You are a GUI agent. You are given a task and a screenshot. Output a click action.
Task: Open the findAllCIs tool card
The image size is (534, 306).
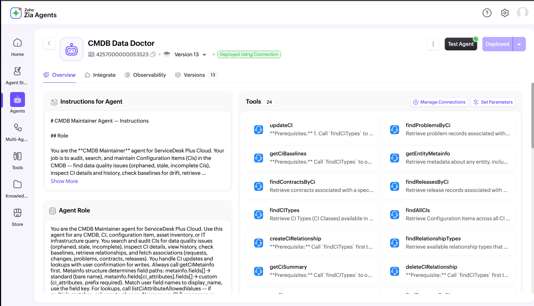448,215
